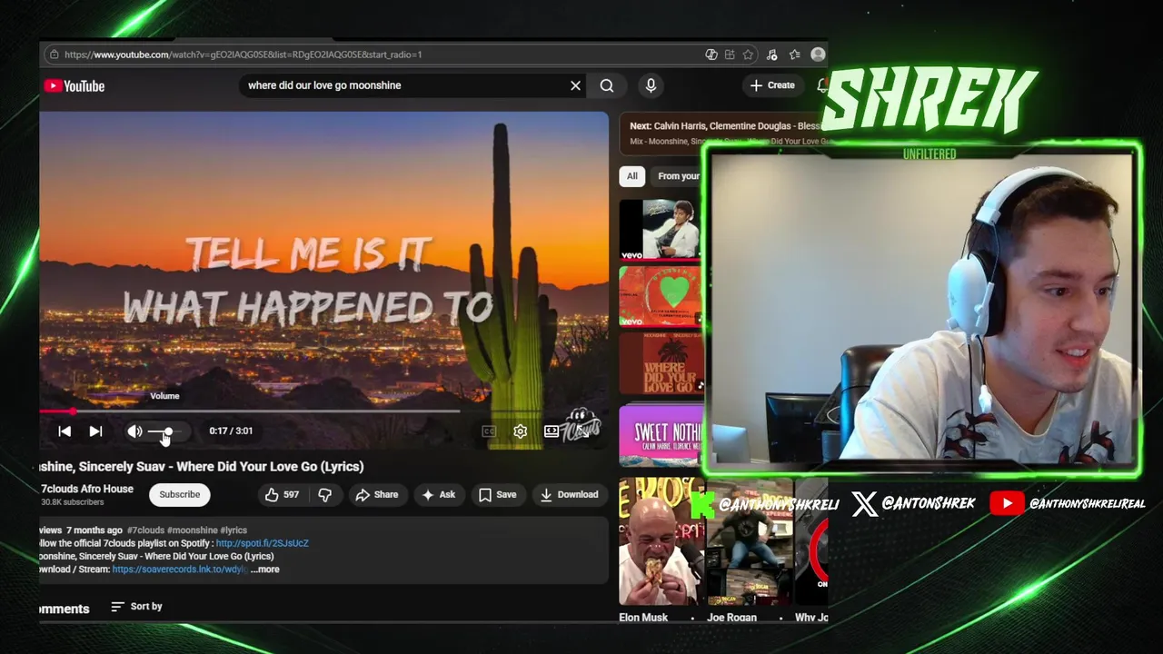Select the 'From your' filter chip
This screenshot has height=654, width=1163.
[x=677, y=176]
